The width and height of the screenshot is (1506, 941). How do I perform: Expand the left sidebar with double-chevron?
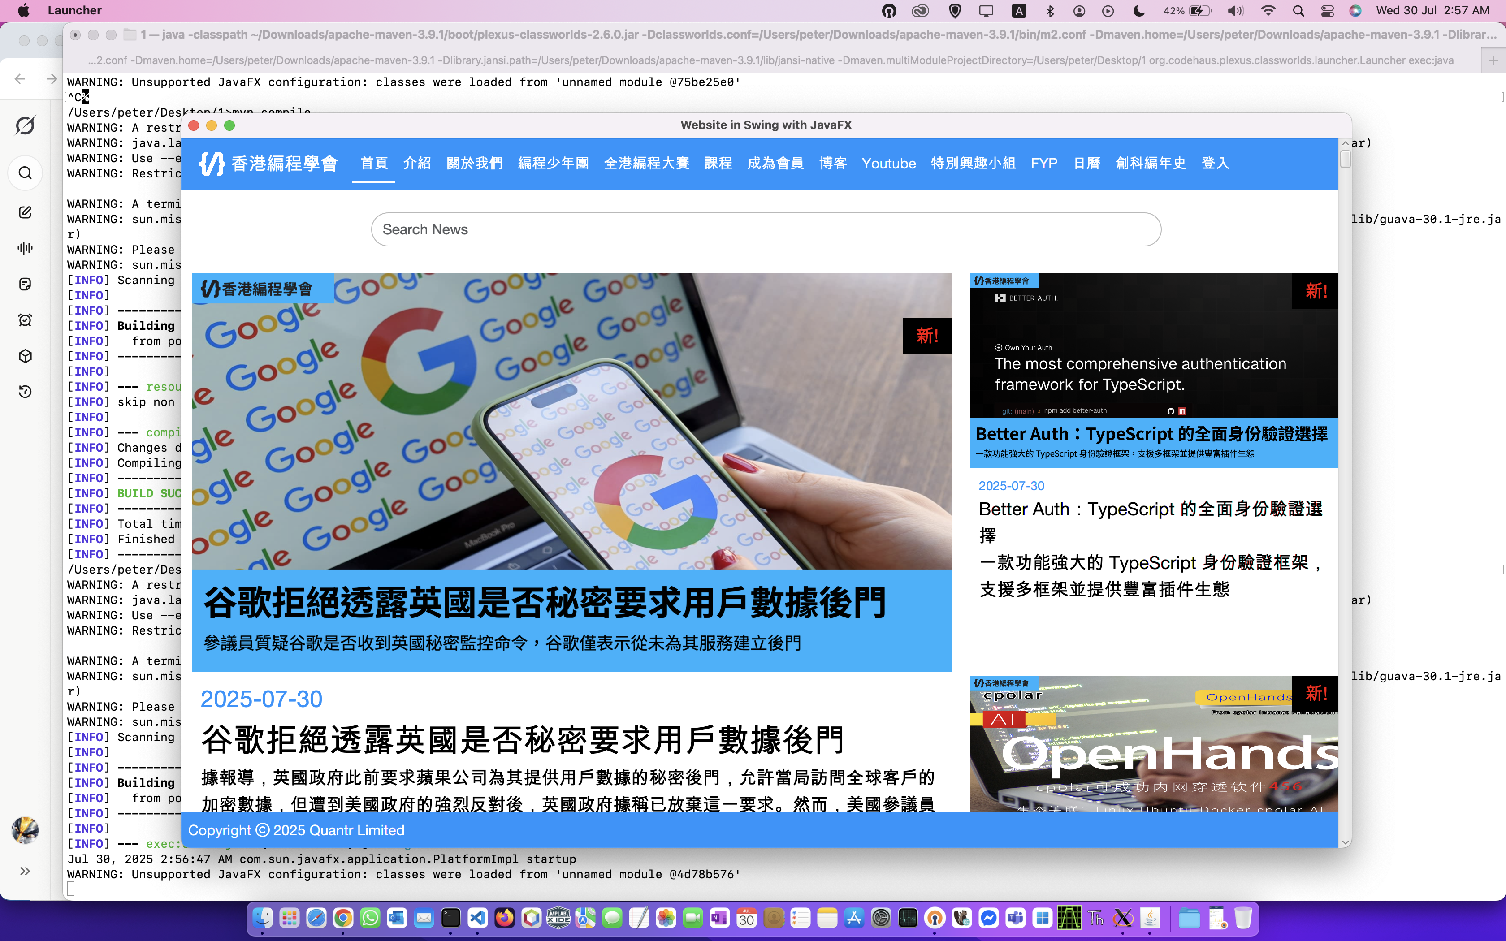pyautogui.click(x=25, y=871)
